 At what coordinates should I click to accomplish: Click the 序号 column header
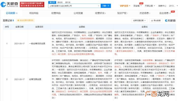[7, 27]
